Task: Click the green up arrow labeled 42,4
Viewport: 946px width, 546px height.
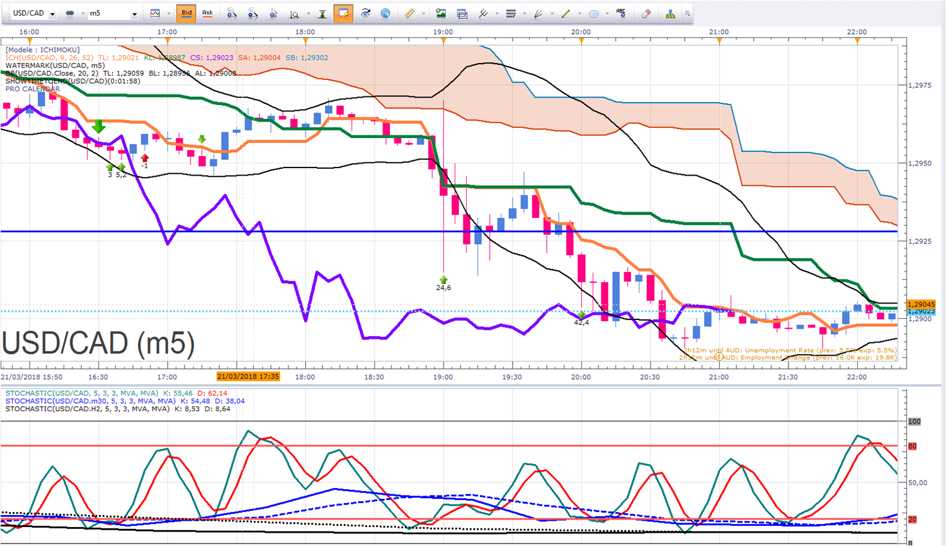Action: coord(581,314)
